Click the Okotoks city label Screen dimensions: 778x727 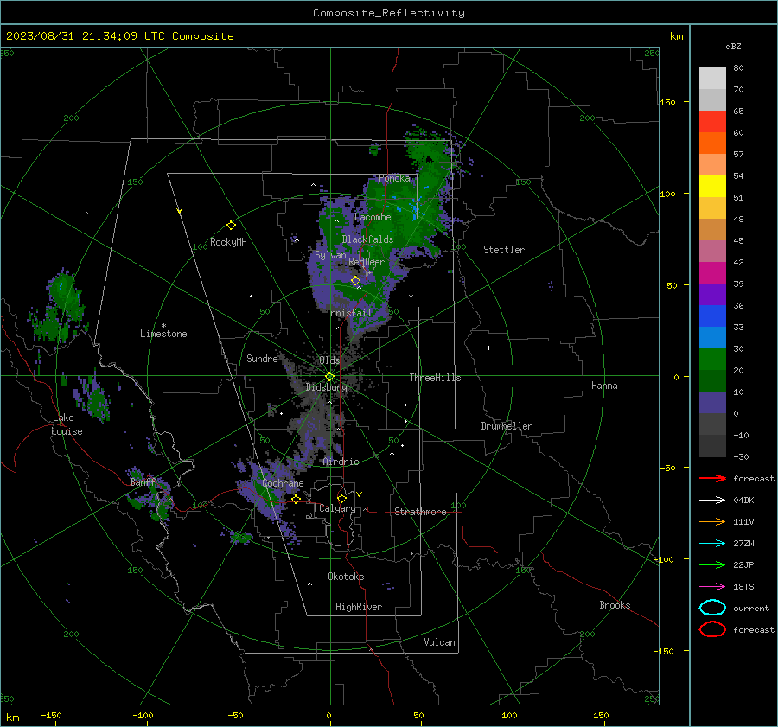(x=346, y=577)
